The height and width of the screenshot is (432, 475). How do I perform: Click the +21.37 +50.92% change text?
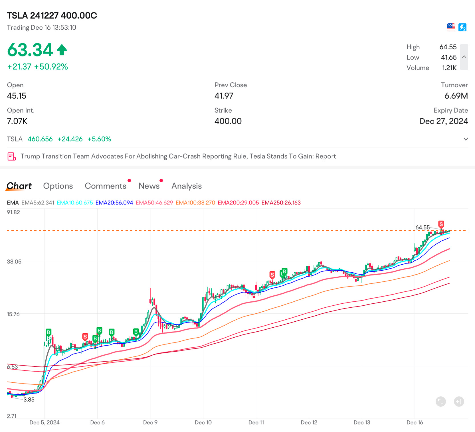(37, 67)
